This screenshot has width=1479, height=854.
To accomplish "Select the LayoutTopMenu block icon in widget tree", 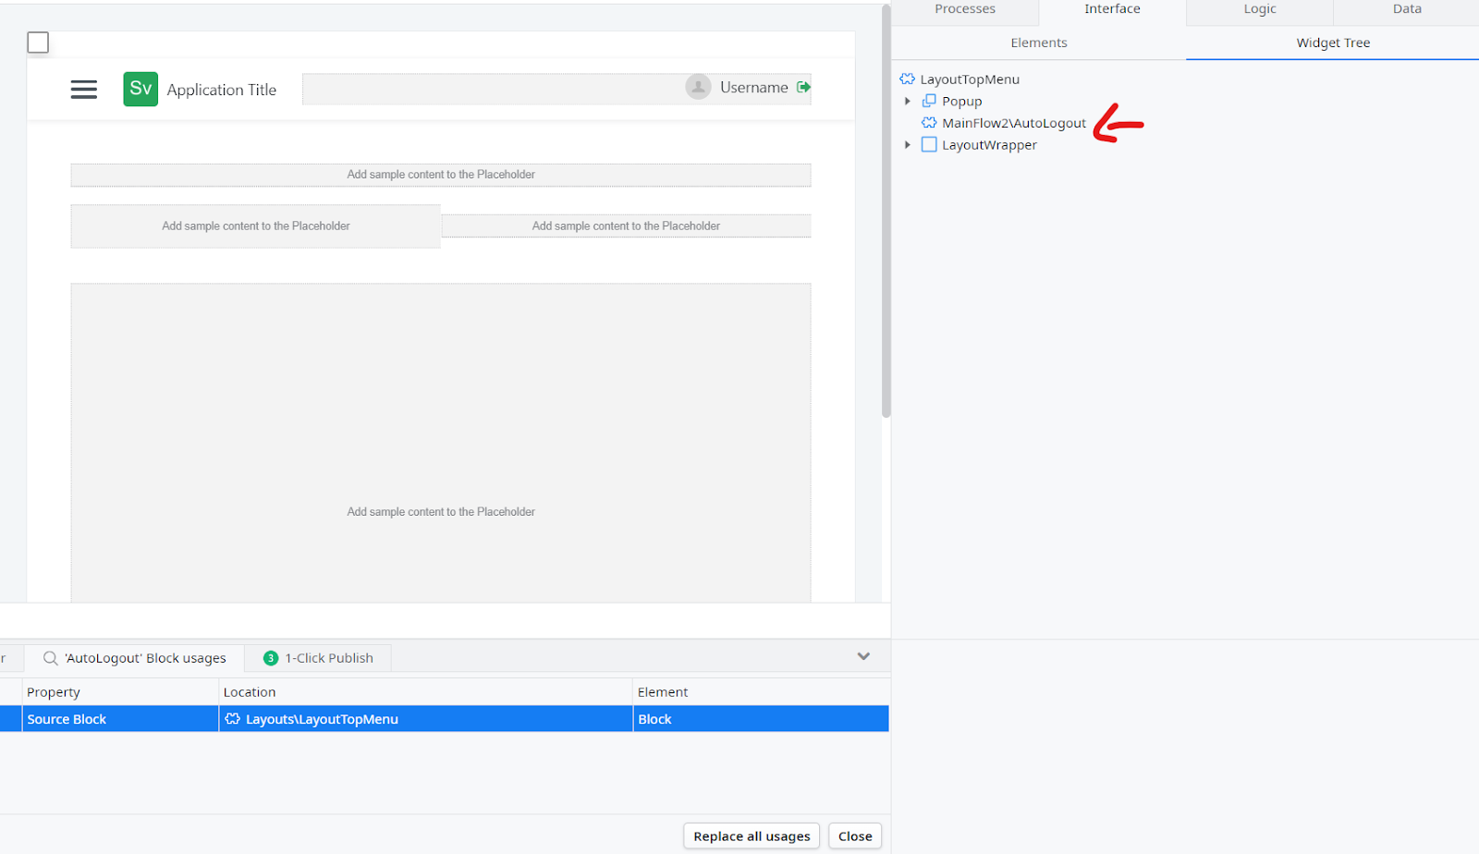I will click(907, 79).
